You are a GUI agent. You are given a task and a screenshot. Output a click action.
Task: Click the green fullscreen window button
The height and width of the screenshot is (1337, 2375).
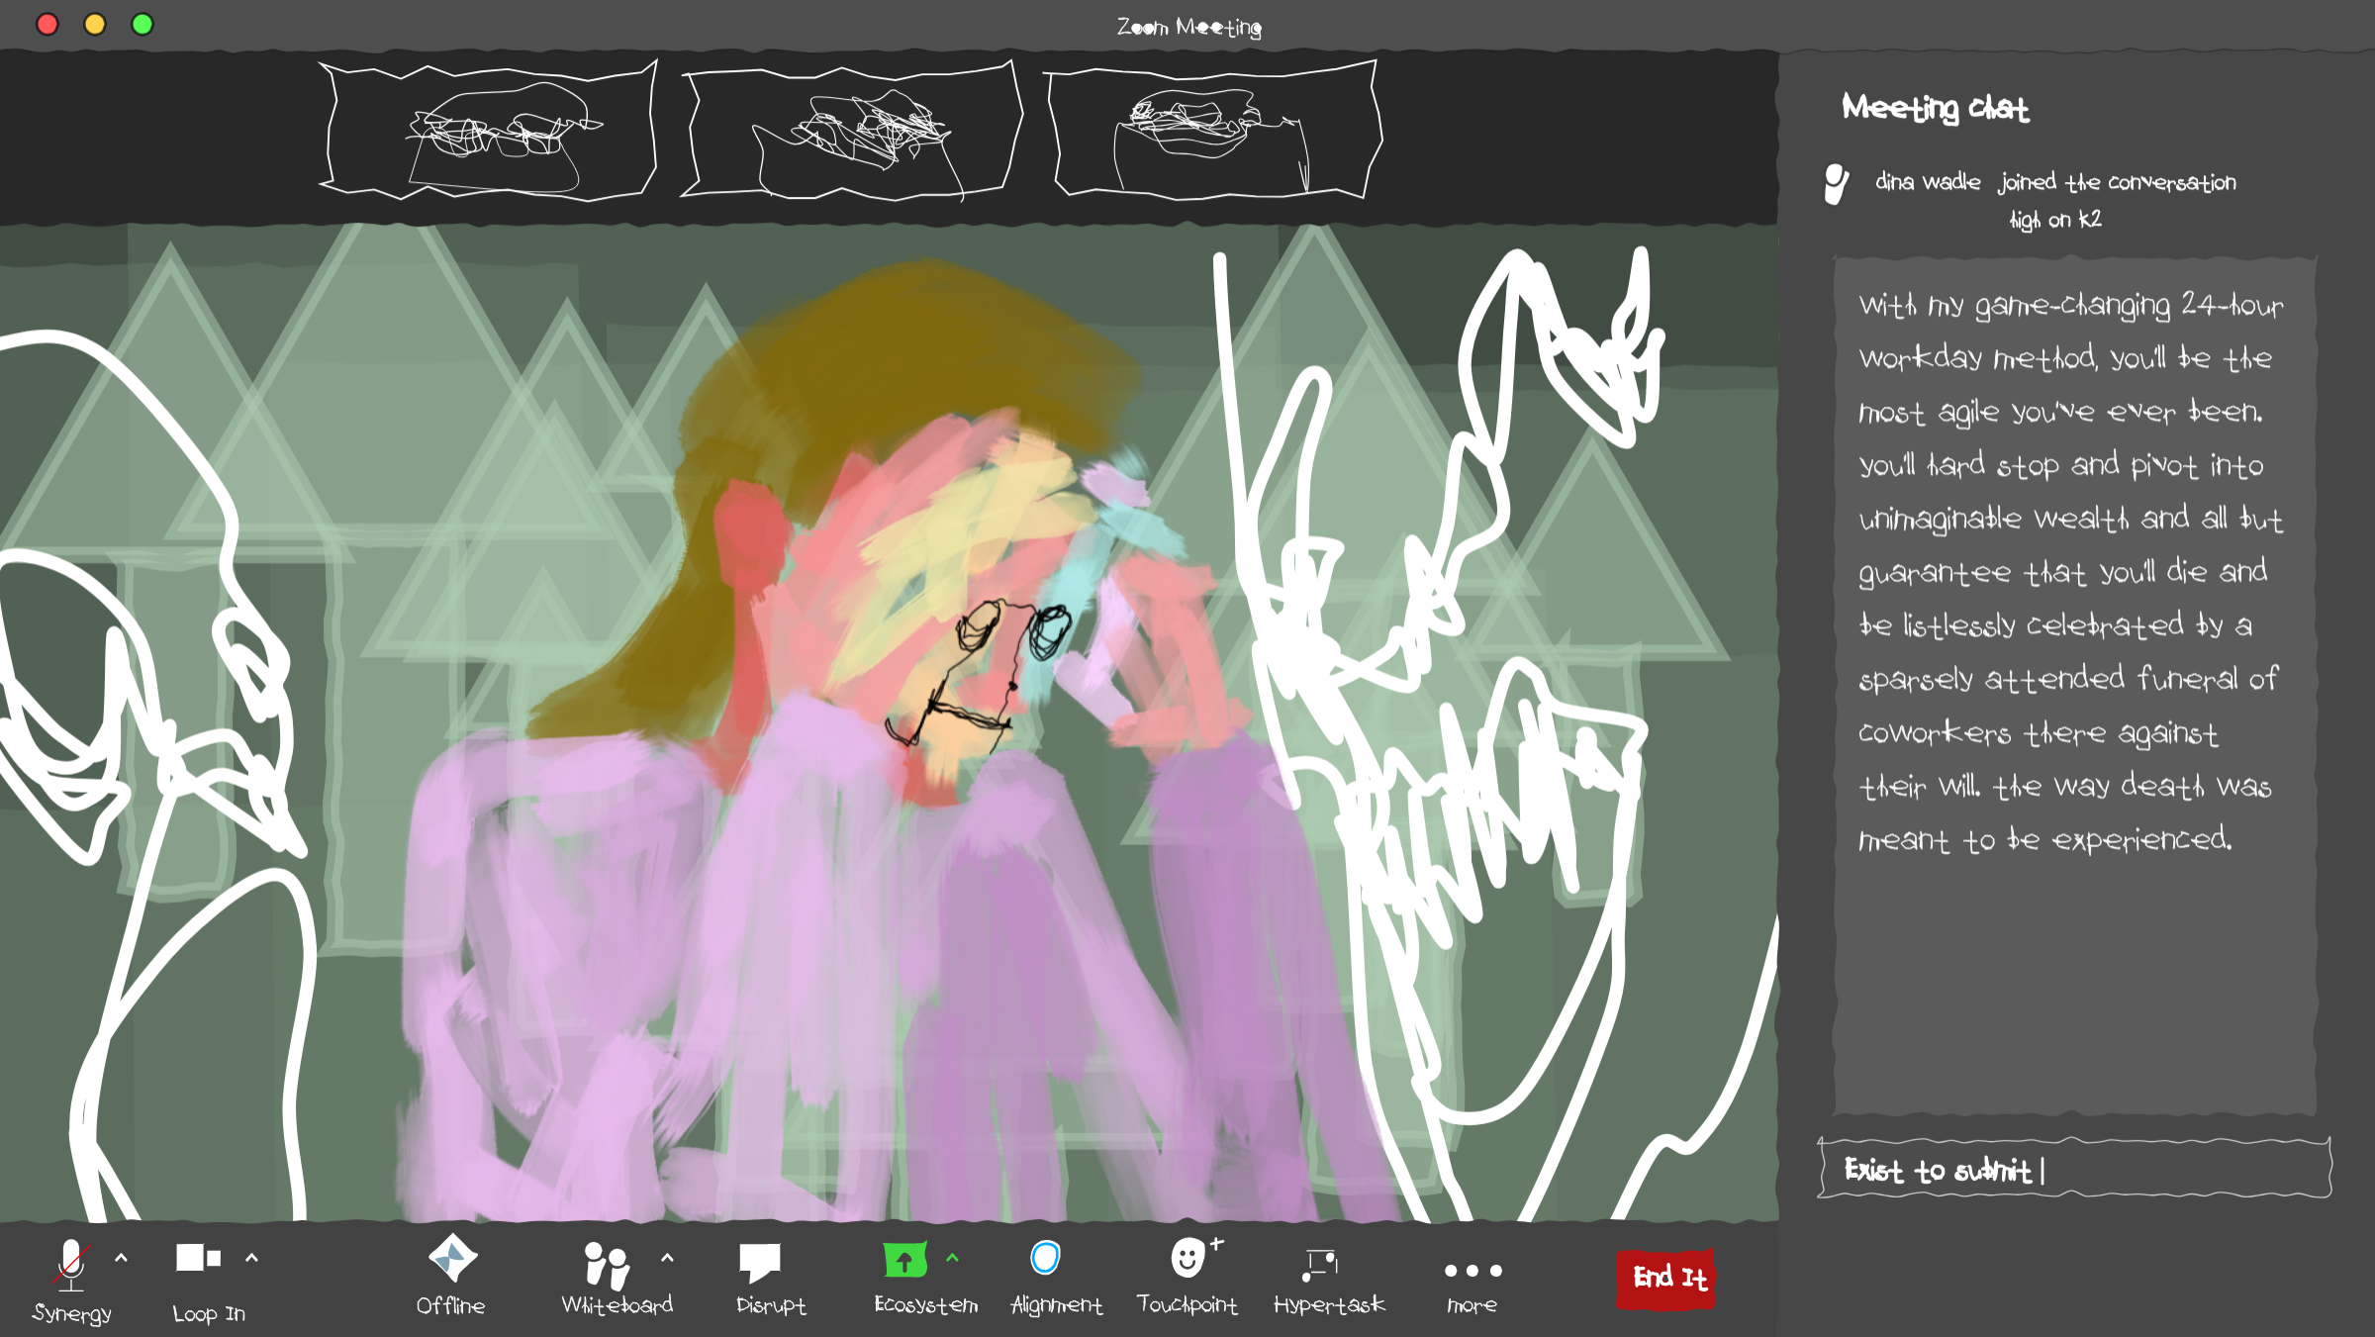(x=142, y=24)
